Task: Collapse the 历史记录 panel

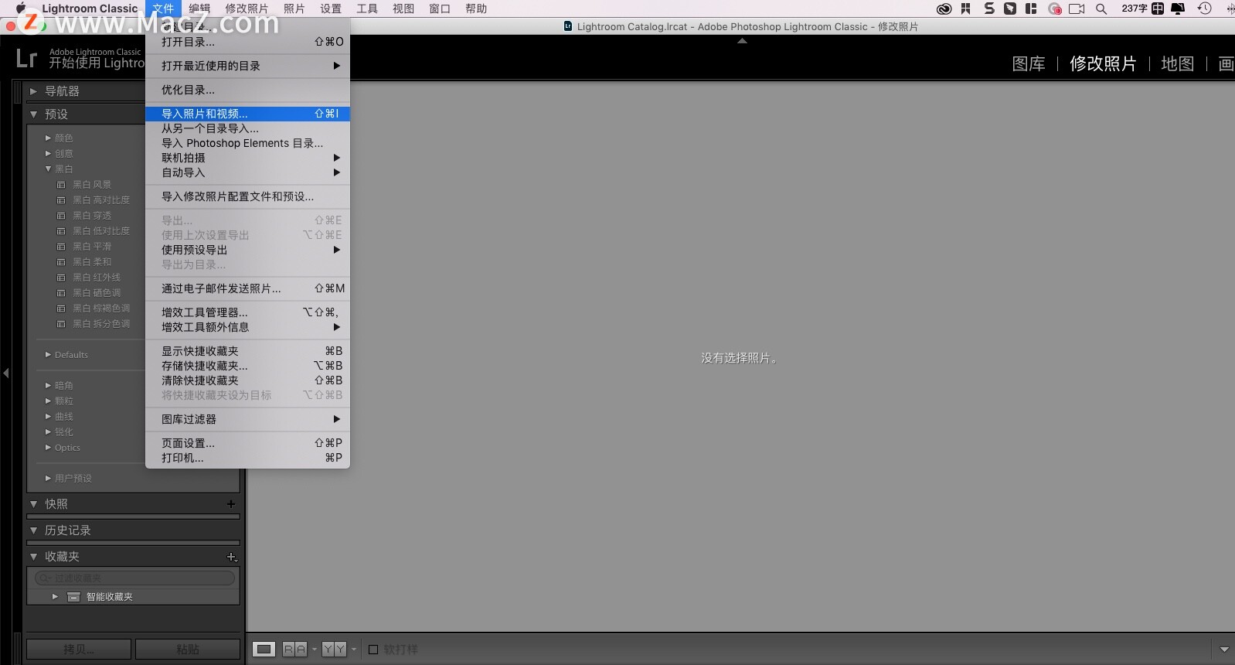Action: [33, 530]
